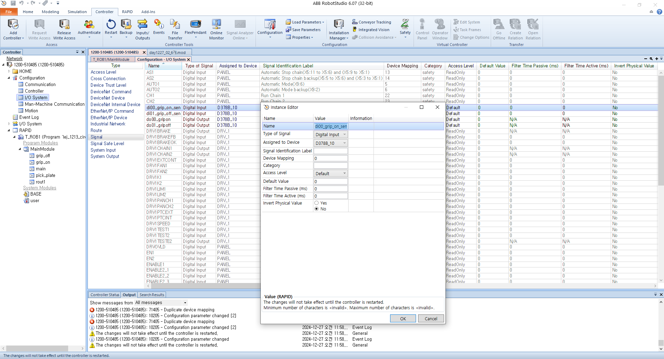Switch to the Simulation ribbon tab

(x=77, y=12)
